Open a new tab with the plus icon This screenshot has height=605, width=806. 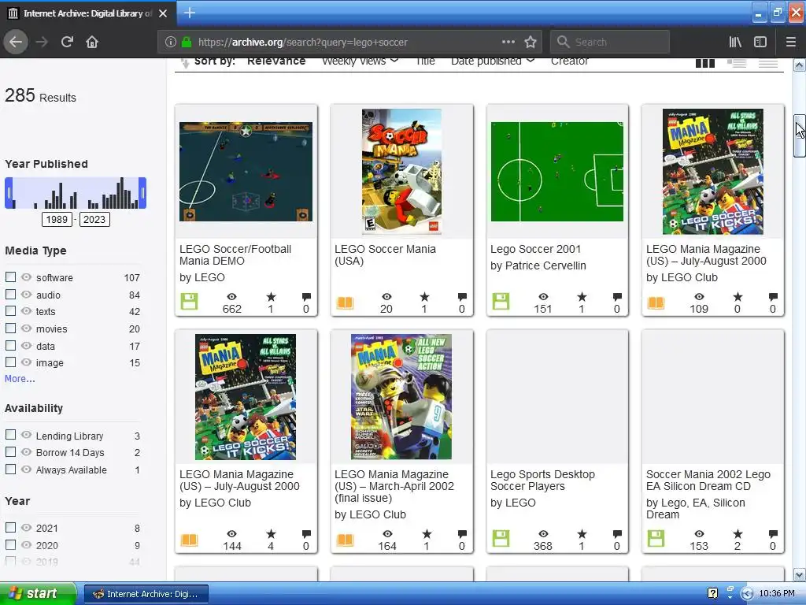pos(189,13)
